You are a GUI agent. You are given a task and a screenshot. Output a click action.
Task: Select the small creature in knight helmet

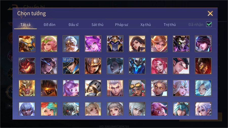click(93, 88)
